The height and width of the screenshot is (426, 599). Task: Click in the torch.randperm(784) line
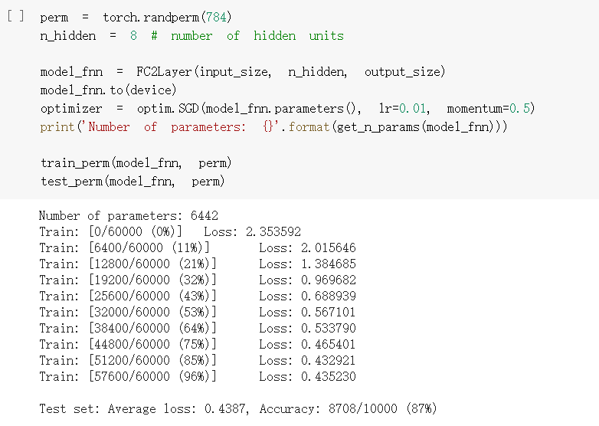pyautogui.click(x=136, y=17)
